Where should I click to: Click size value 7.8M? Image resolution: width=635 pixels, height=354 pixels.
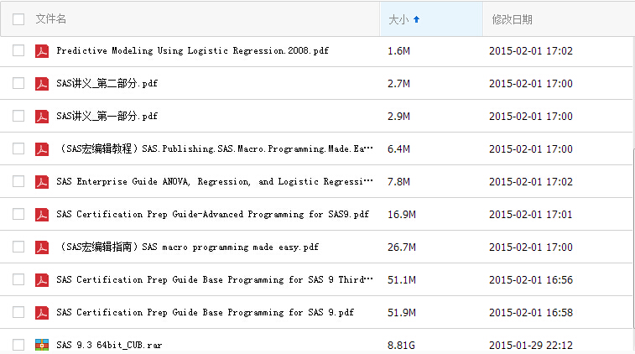(399, 182)
